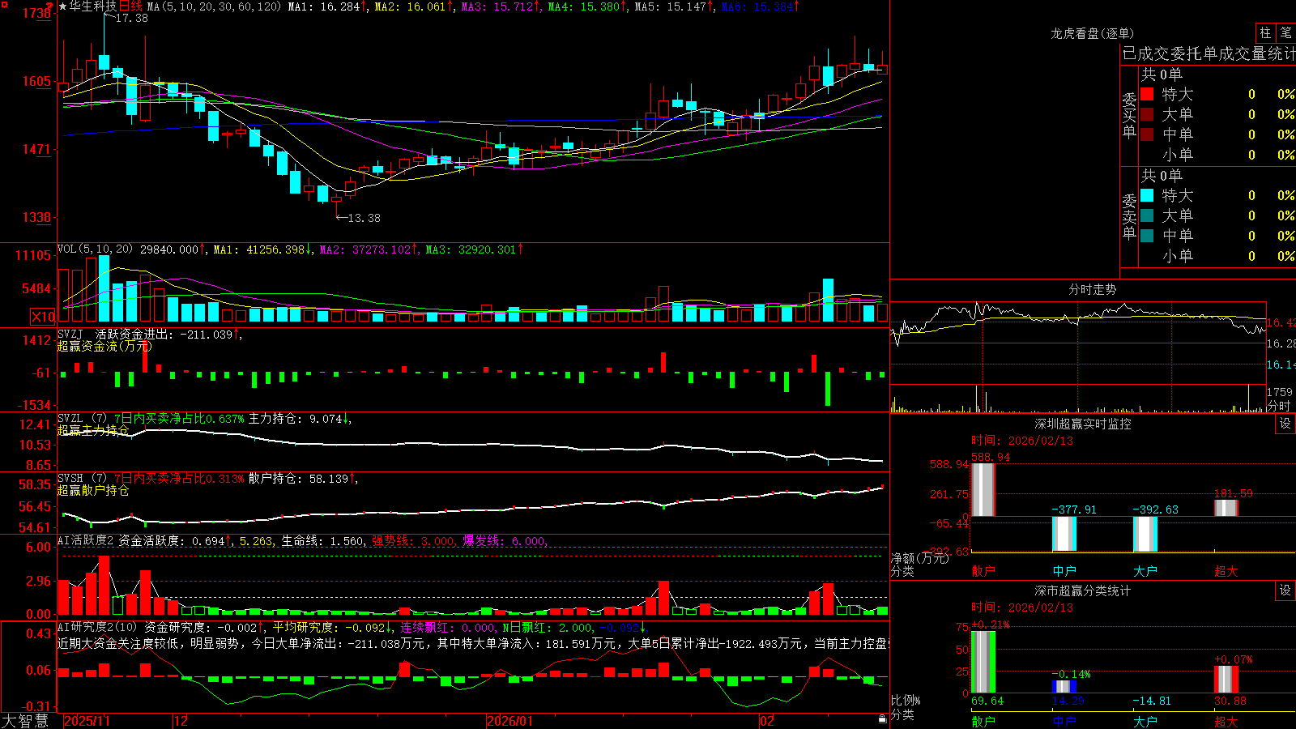
Task: Click the SVSH (7) indicator label
Action: coord(82,479)
